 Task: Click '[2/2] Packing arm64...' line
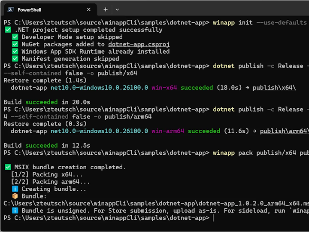(x=50, y=182)
